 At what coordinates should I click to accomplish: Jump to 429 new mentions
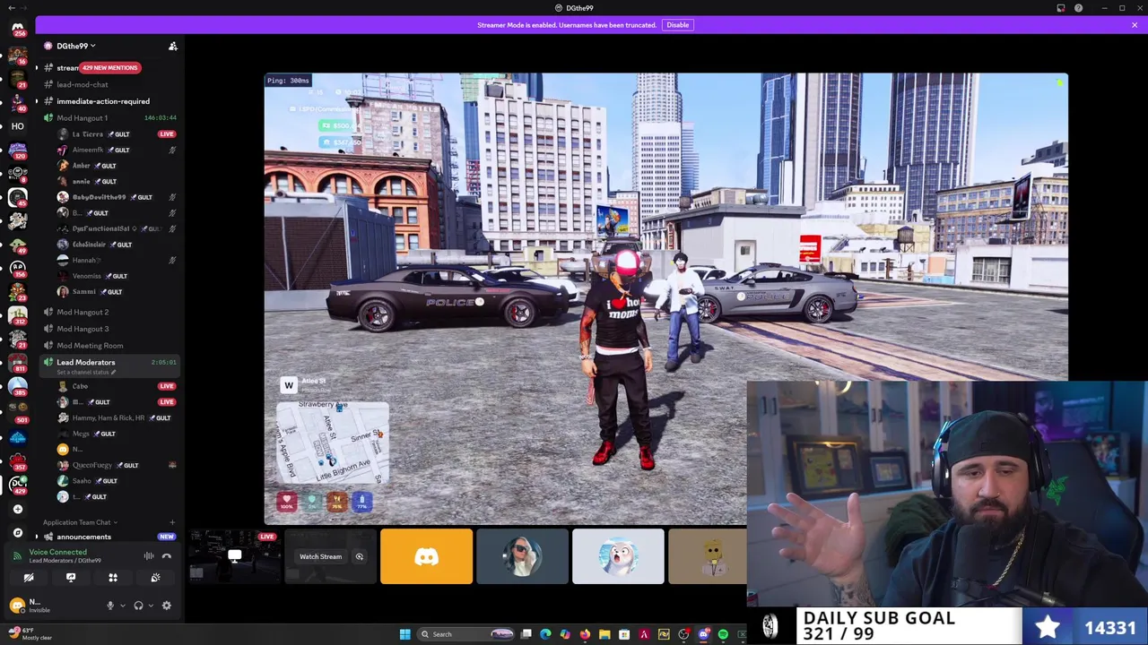click(110, 68)
